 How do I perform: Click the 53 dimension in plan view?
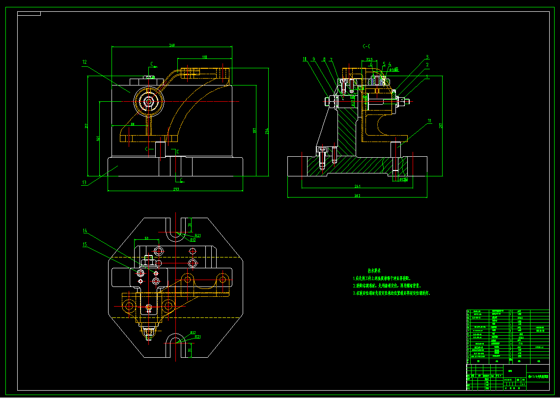(x=146, y=237)
